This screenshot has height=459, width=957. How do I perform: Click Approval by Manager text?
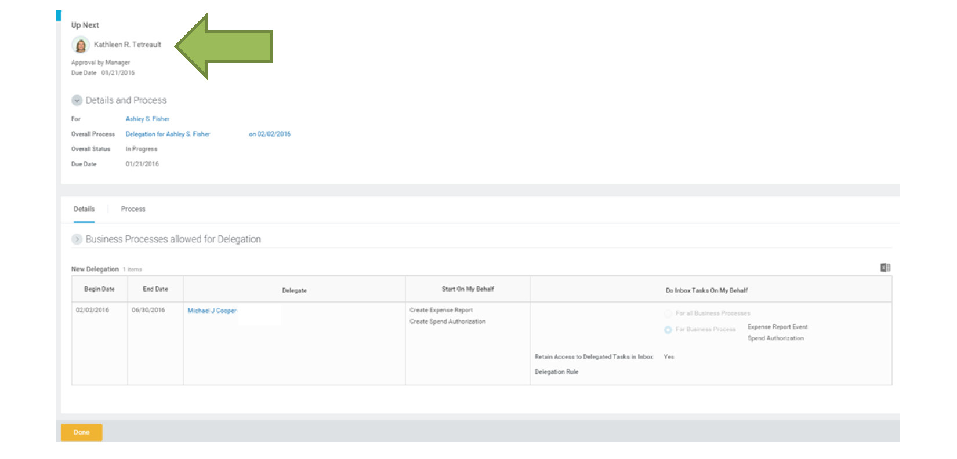[100, 63]
